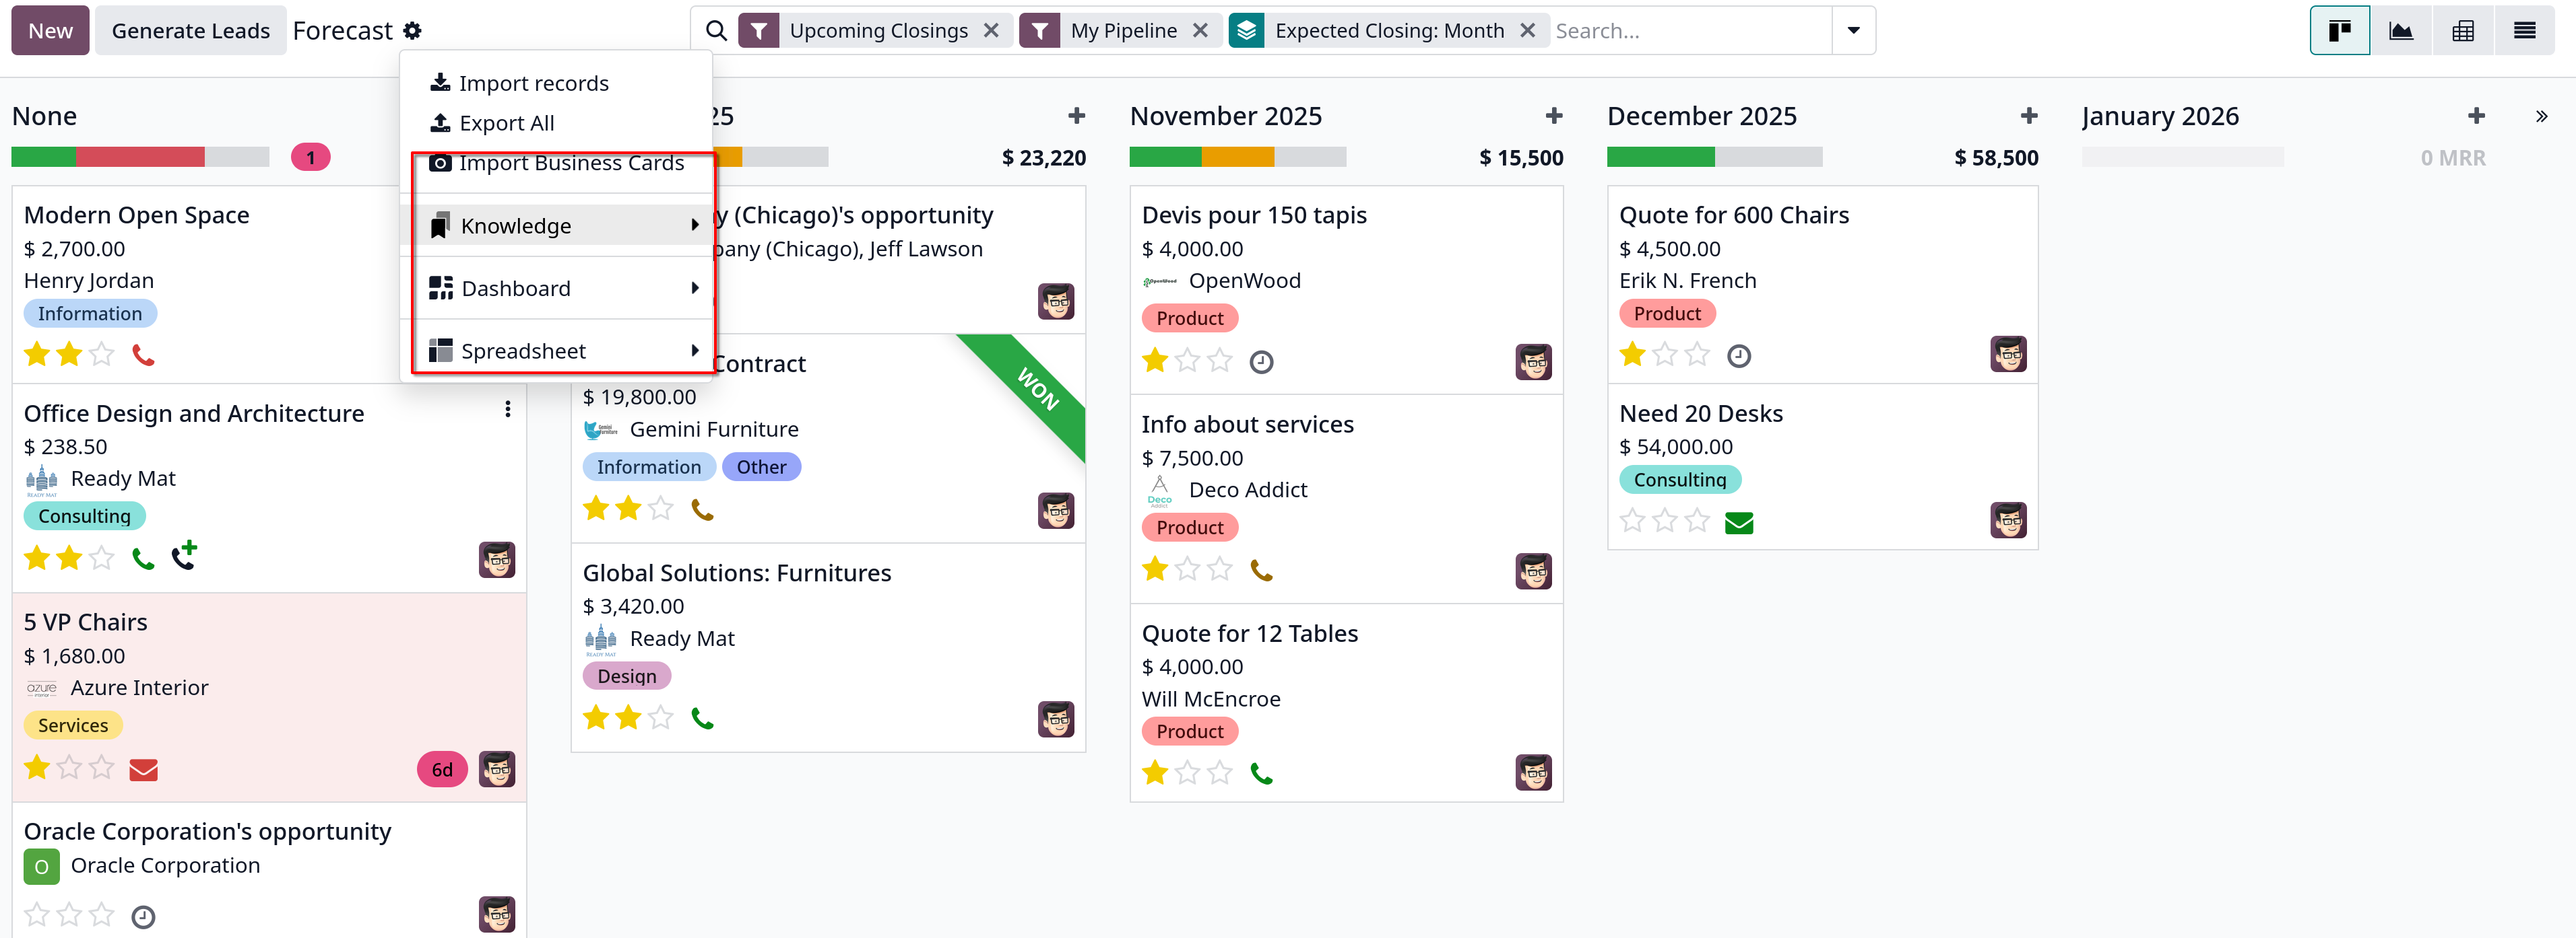Open kebab menu on Office Design card
Screen dimensions: 2576x938
click(508, 410)
